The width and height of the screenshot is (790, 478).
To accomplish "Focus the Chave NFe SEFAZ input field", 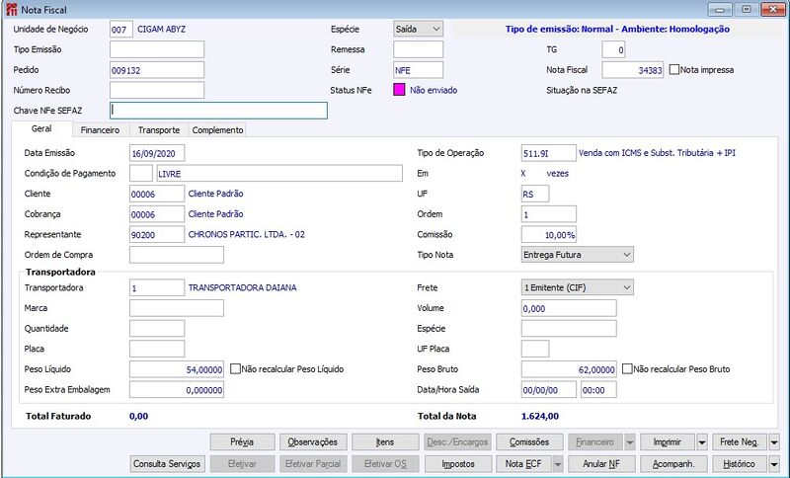I will tap(218, 111).
